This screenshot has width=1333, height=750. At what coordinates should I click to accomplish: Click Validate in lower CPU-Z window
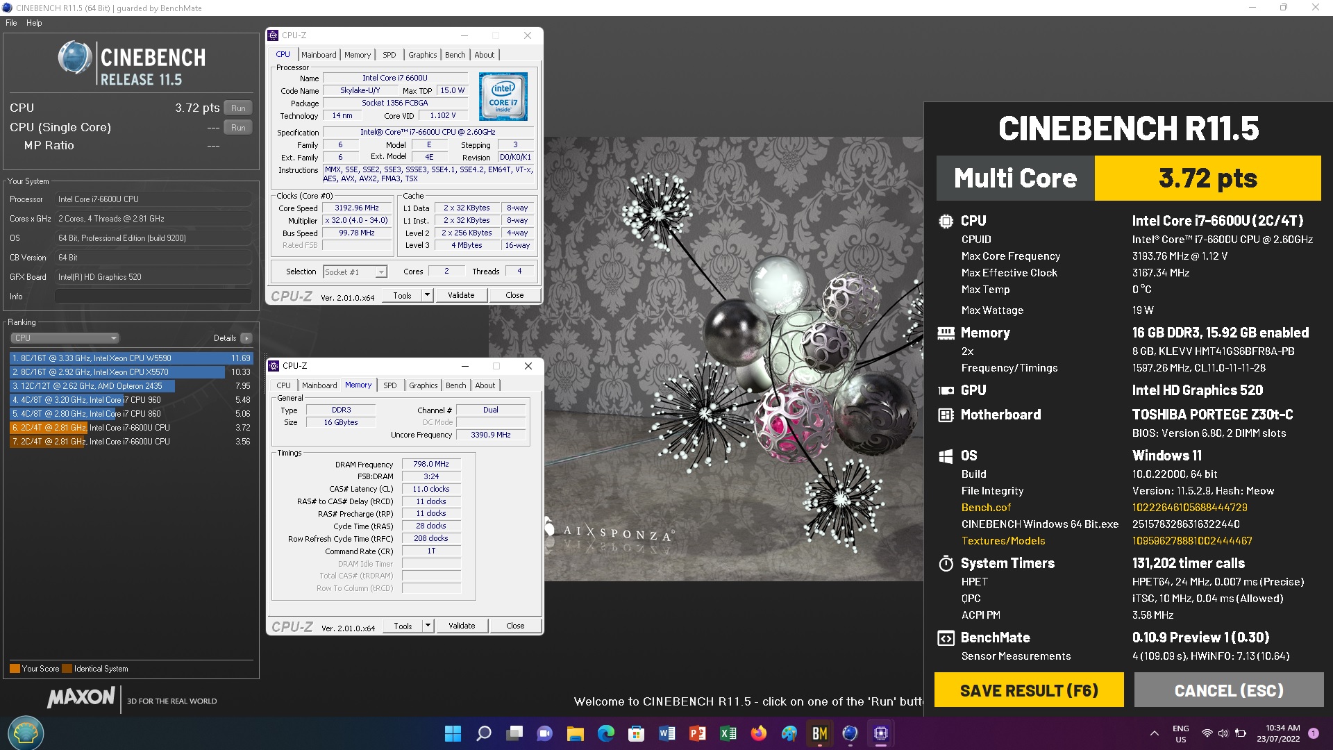462,626
